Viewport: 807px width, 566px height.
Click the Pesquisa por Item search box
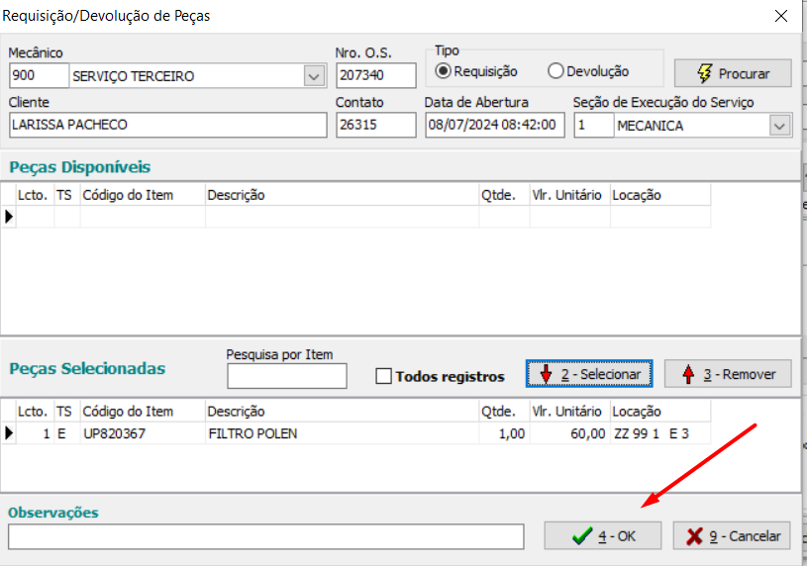[x=287, y=376]
